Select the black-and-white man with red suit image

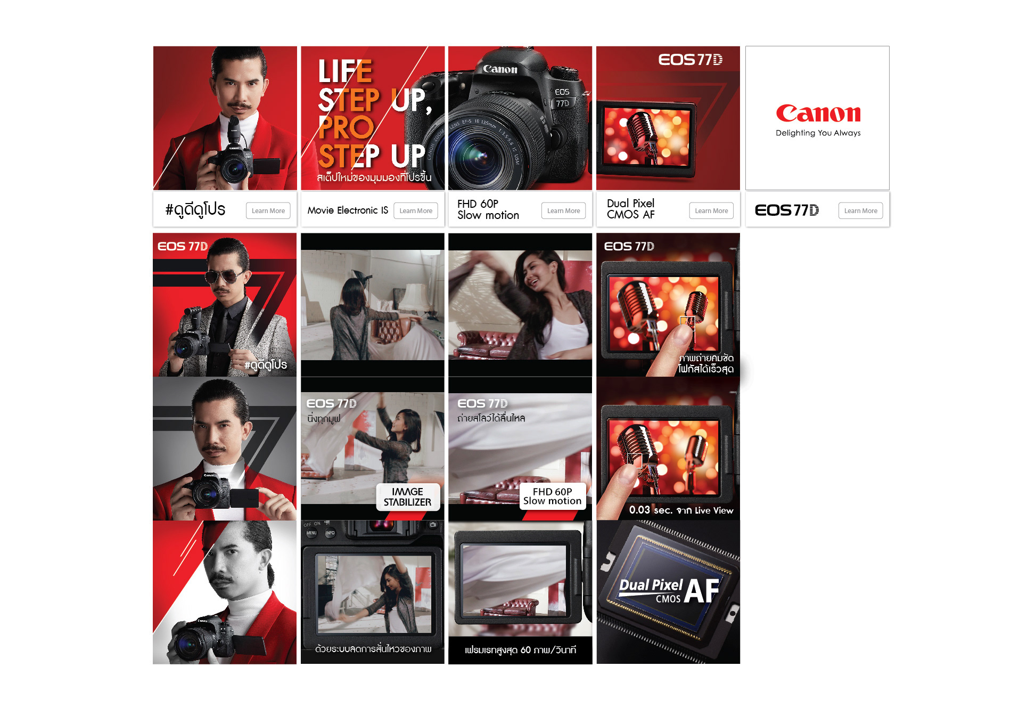click(x=225, y=592)
